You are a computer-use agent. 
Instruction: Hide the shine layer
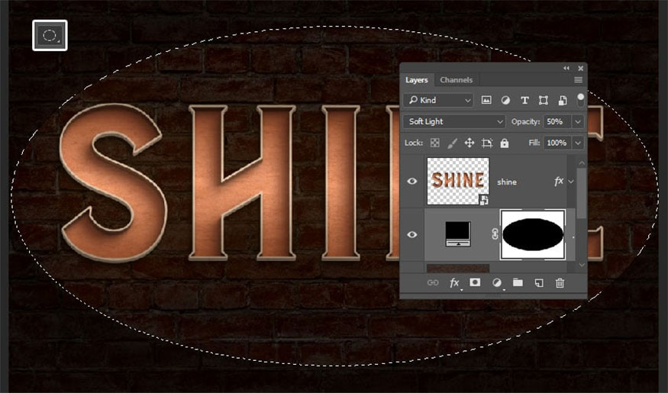[x=412, y=181]
